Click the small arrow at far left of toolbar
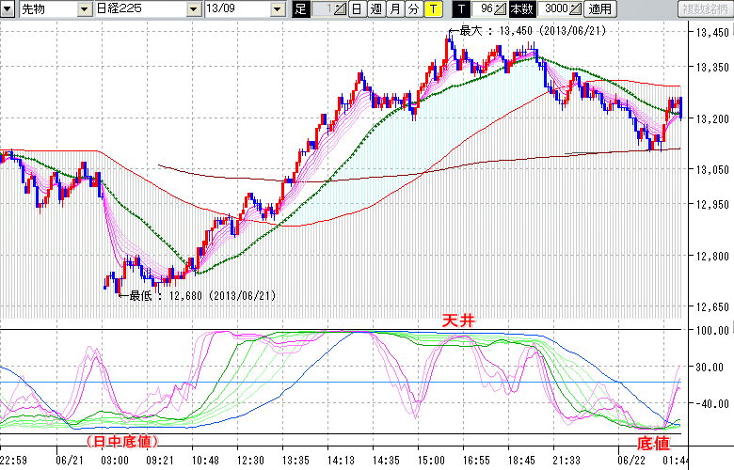Image resolution: width=734 pixels, height=470 pixels. point(8,9)
